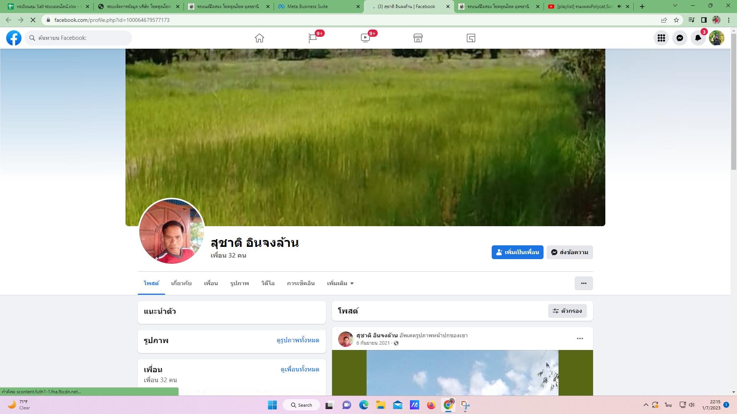Click the Facebook logo
This screenshot has width=737, height=414.
[14, 38]
